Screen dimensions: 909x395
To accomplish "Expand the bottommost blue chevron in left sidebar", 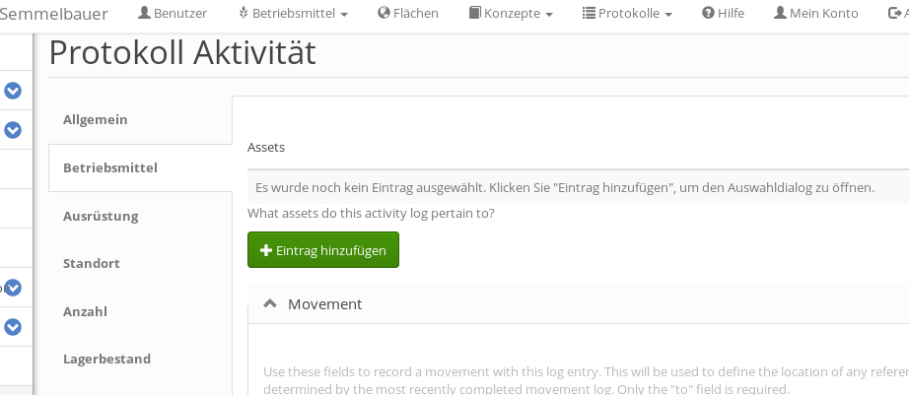I will tap(13, 327).
